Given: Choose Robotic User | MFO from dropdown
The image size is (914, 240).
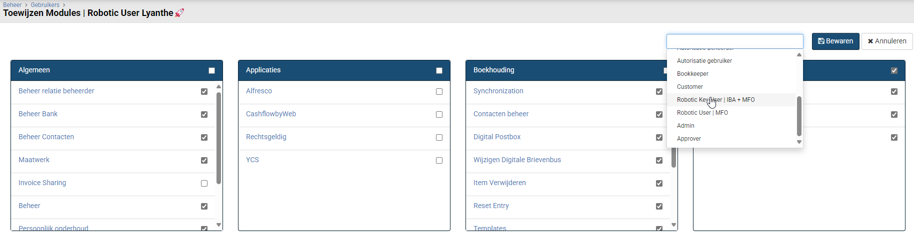Looking at the screenshot, I should [x=702, y=113].
